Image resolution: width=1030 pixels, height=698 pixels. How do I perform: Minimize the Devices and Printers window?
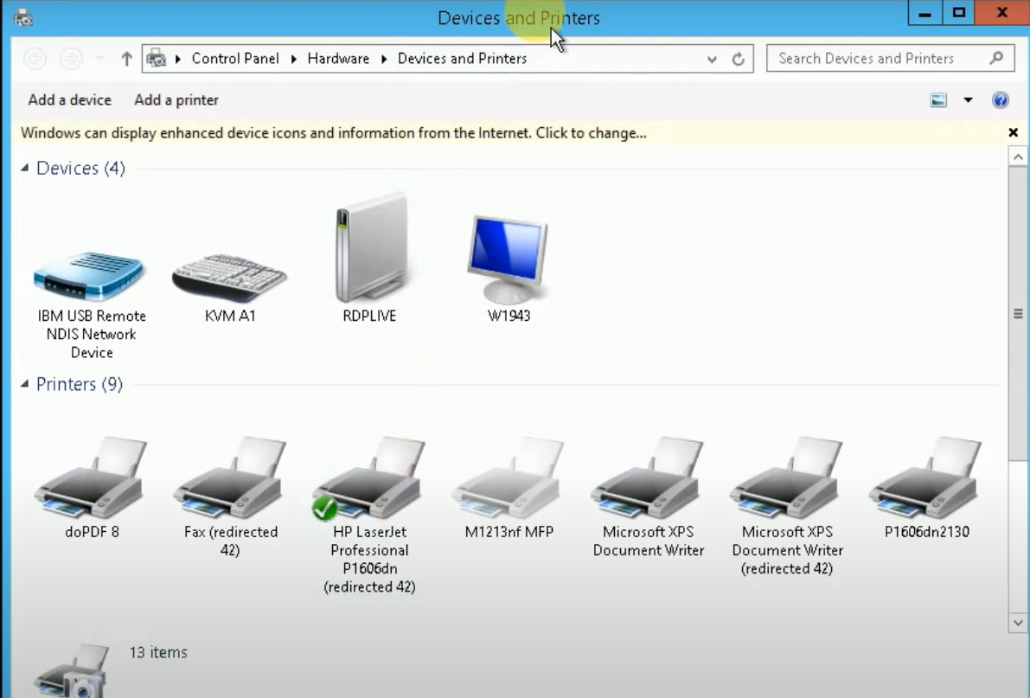click(x=924, y=13)
